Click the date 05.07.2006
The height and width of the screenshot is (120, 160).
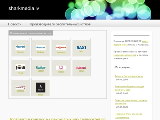[x=122, y=93]
